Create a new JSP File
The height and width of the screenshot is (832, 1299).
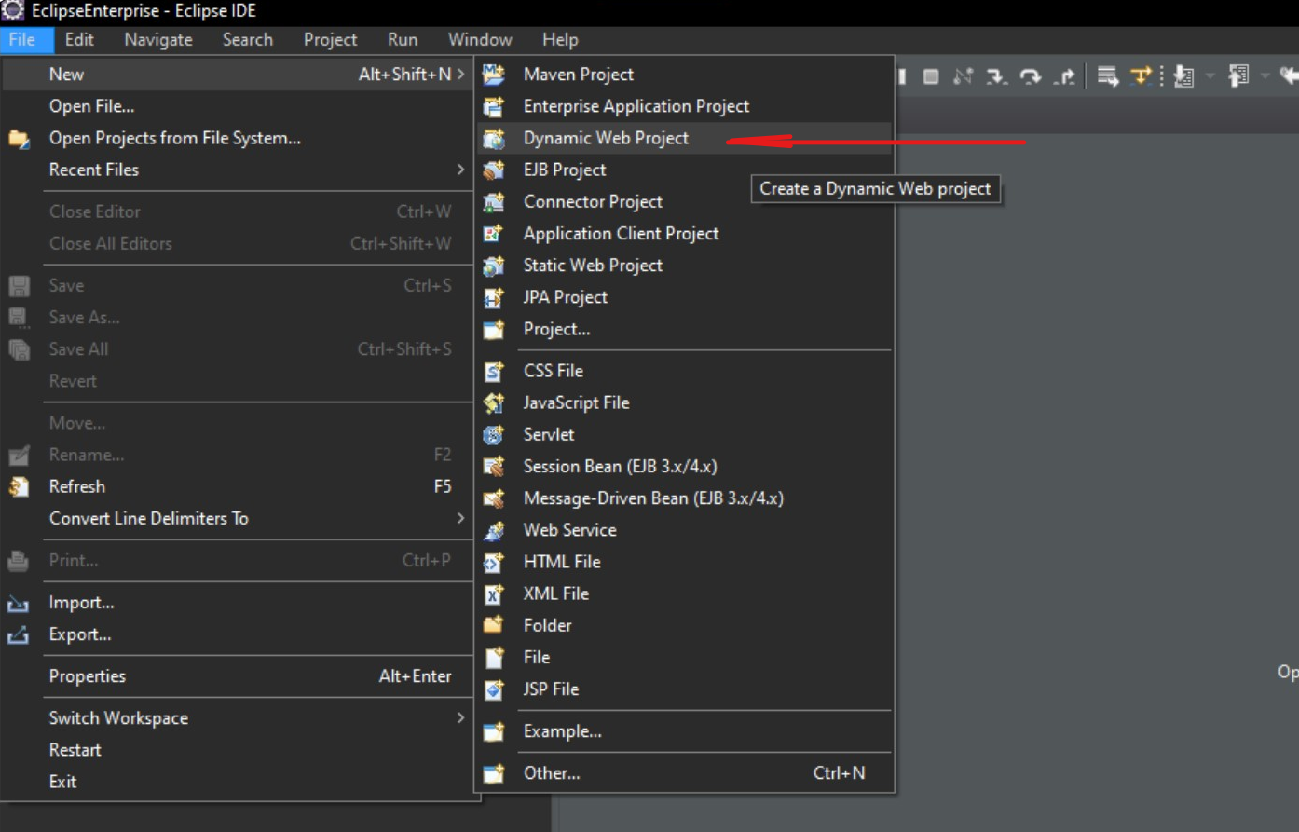[551, 689]
